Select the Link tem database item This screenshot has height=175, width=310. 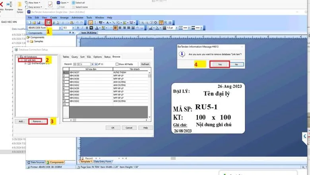31,60
